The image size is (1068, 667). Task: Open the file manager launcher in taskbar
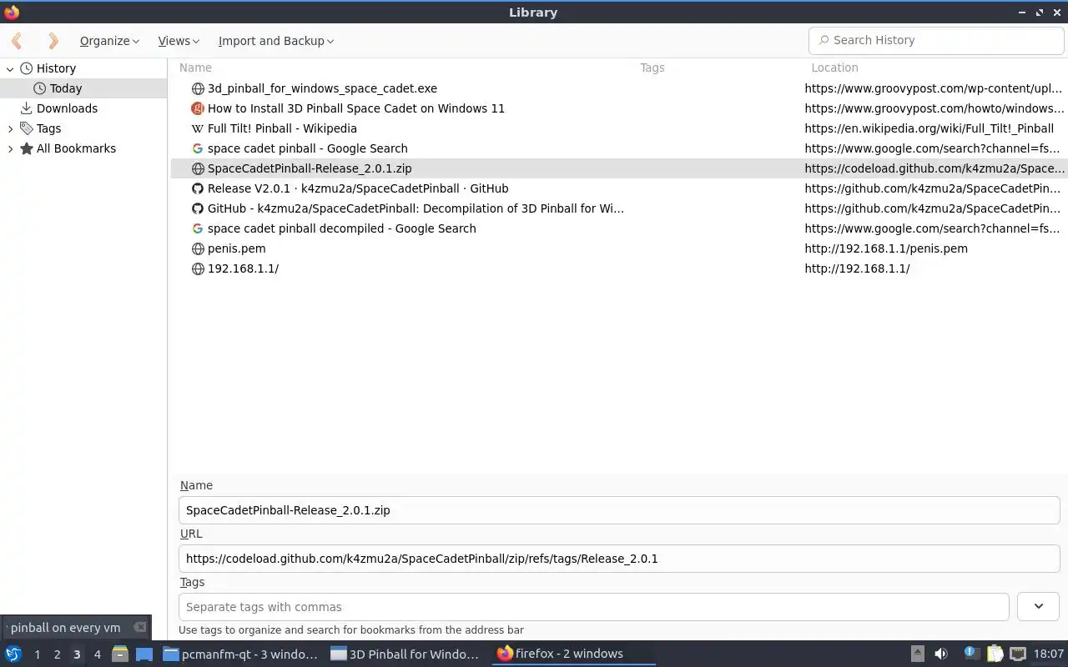tap(119, 654)
